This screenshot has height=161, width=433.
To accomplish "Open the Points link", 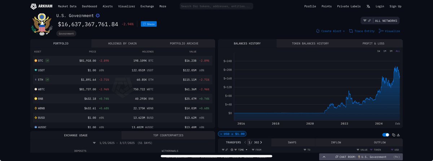I will coord(327,6).
